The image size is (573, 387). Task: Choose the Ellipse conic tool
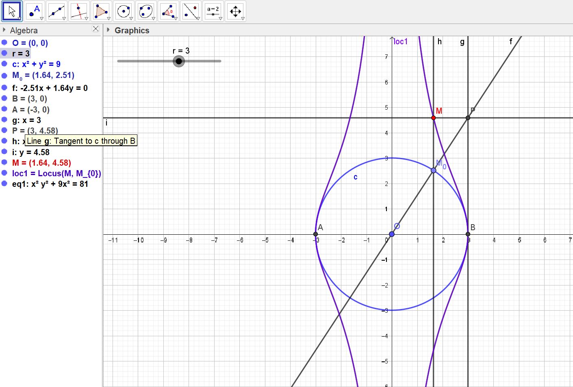tap(146, 11)
